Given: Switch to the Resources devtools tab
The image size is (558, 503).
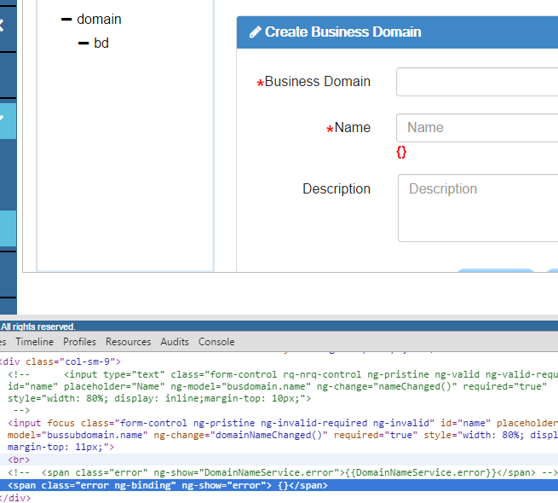Looking at the screenshot, I should 128,342.
